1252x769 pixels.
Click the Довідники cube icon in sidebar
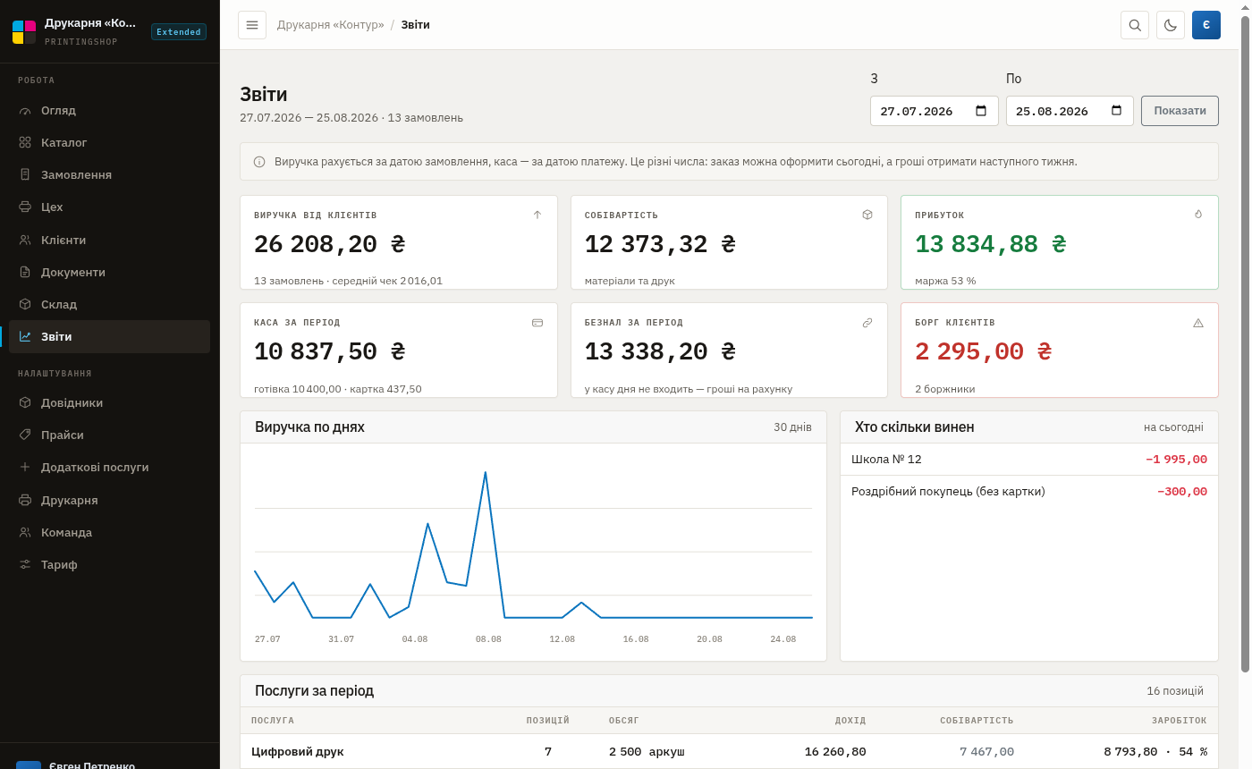click(x=25, y=403)
